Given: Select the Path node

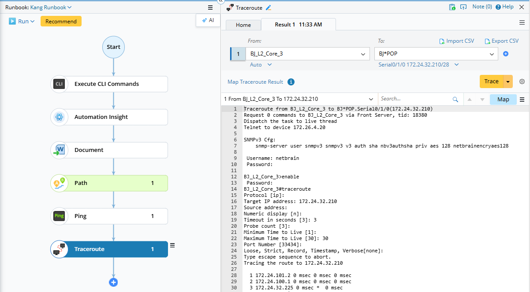Looking at the screenshot, I should [x=109, y=183].
